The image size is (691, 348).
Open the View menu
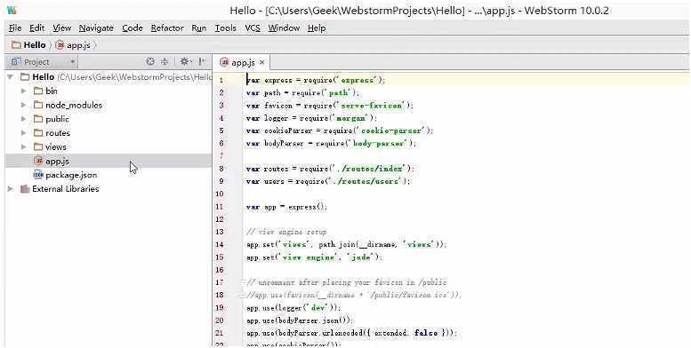(x=61, y=28)
